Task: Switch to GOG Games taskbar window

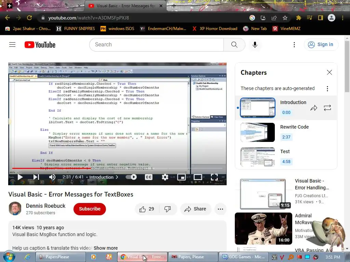Action: click(243, 257)
